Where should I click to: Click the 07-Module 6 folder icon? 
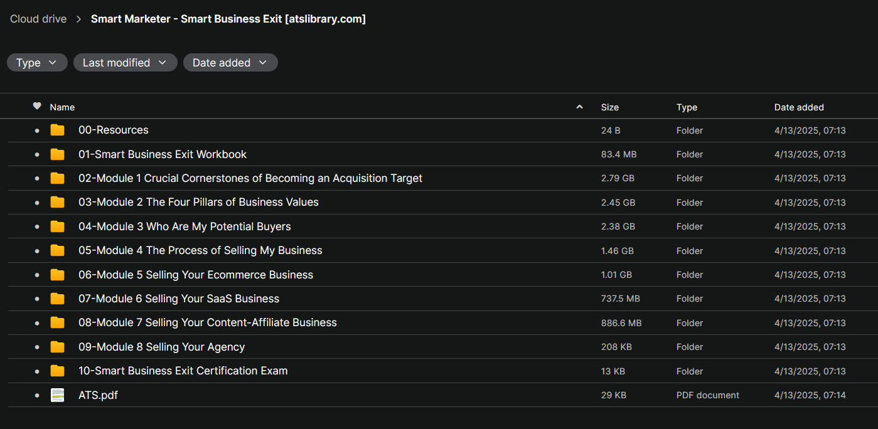tap(58, 299)
